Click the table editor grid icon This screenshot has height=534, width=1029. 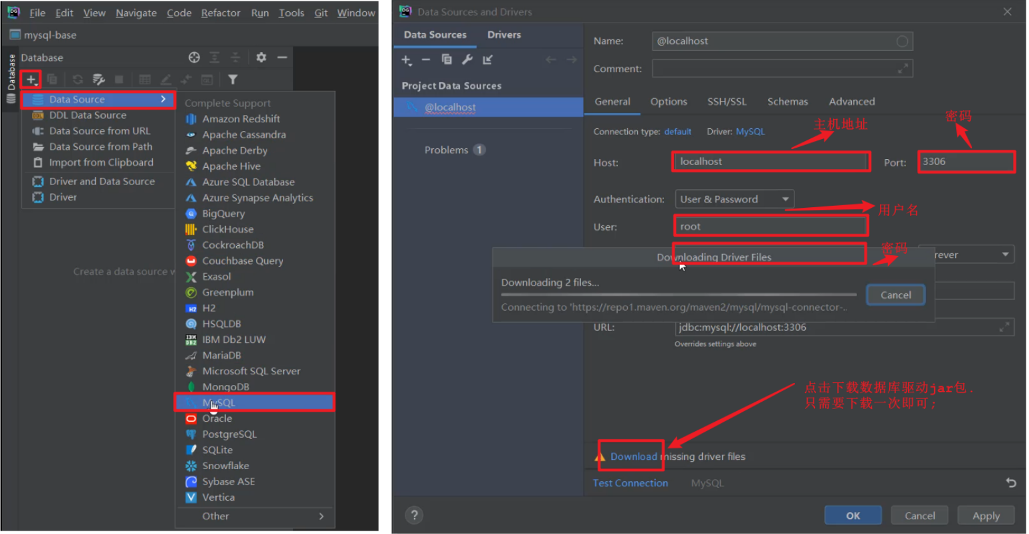tap(144, 80)
